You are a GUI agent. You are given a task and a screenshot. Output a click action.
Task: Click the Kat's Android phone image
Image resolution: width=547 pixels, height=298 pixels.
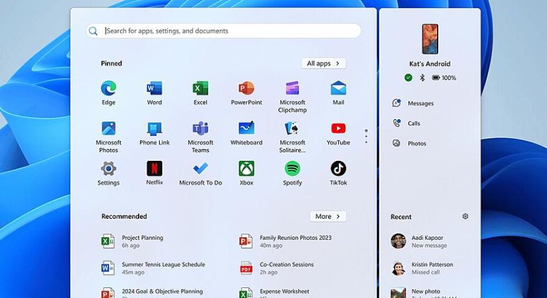click(430, 39)
